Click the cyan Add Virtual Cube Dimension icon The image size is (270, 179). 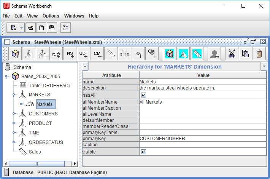pyautogui.click(x=183, y=54)
